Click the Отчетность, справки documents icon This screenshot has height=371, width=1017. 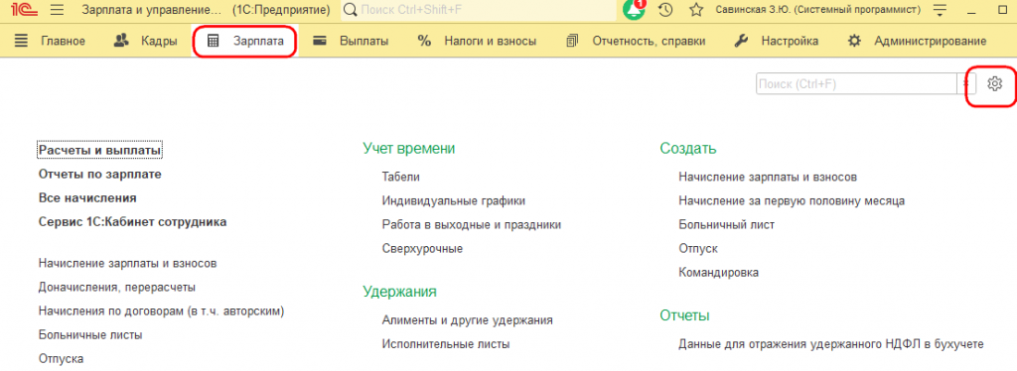pyautogui.click(x=571, y=41)
